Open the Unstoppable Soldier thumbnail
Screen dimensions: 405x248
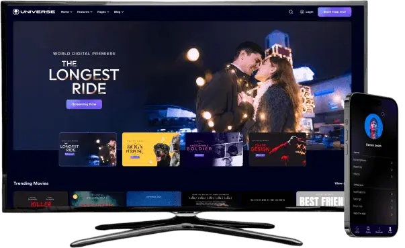[x=214, y=149]
